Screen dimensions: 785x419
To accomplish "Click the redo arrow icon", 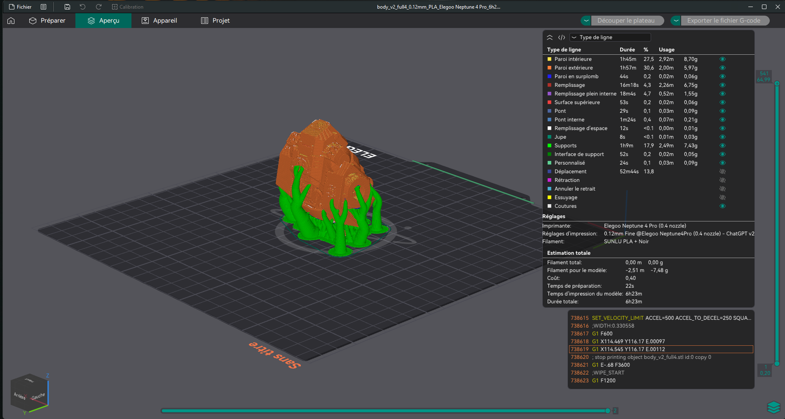I will pos(98,7).
